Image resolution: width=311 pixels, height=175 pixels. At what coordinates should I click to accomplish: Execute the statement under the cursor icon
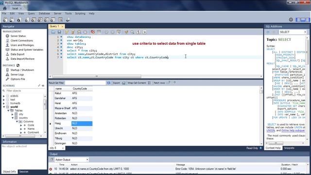[x=73, y=32]
